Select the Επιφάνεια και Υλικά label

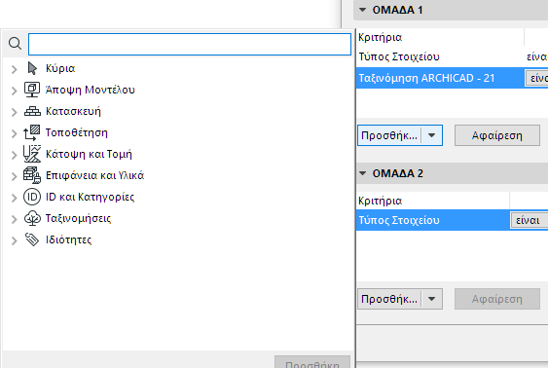[94, 175]
